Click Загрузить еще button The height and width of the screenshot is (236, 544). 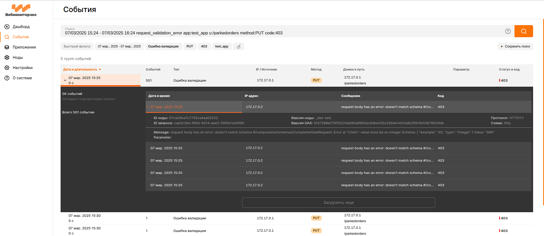(338, 203)
